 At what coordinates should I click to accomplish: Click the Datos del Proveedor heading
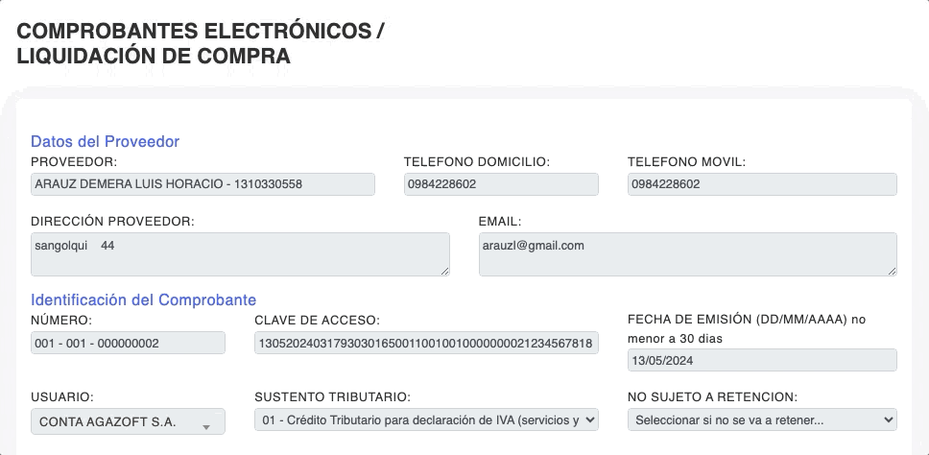pyautogui.click(x=105, y=141)
